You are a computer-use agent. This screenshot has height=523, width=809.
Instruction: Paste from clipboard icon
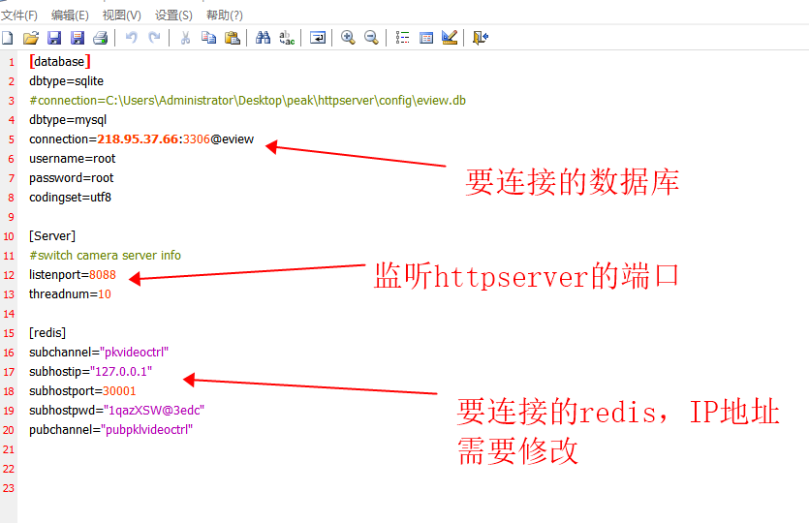[233, 38]
